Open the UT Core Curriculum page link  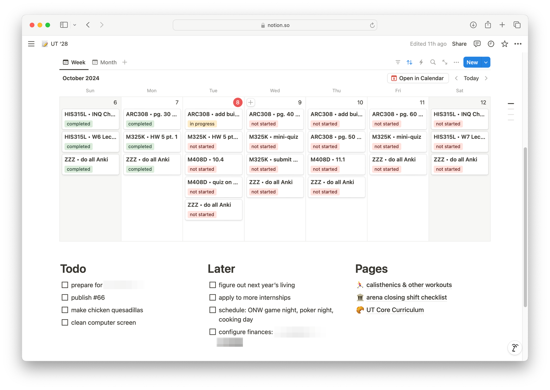coord(395,310)
